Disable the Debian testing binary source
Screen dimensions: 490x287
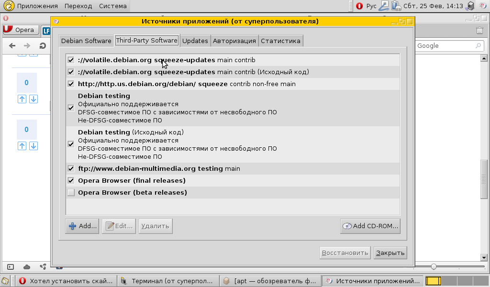coord(71,108)
